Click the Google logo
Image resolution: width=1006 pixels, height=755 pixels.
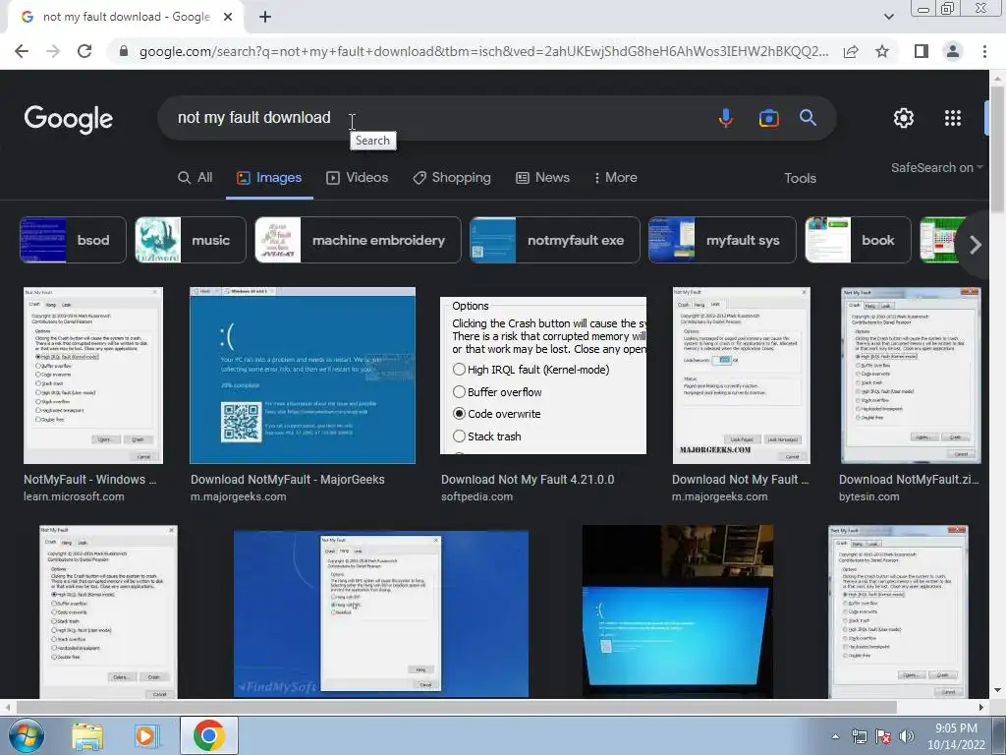(x=69, y=119)
